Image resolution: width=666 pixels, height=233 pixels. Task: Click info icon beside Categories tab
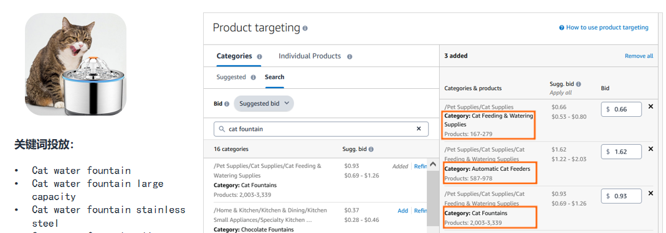[260, 57]
